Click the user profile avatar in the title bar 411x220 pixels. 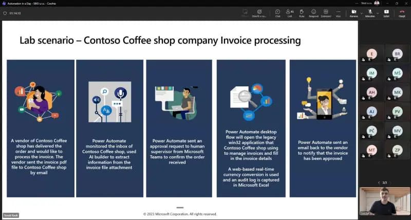(377, 3)
